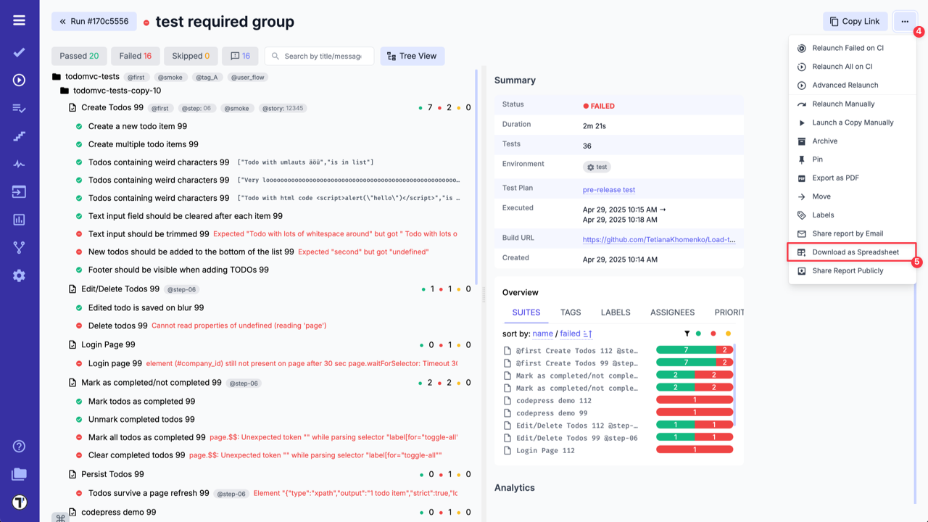Open the branching workflow icon in sidebar
928x522 pixels.
[19, 246]
